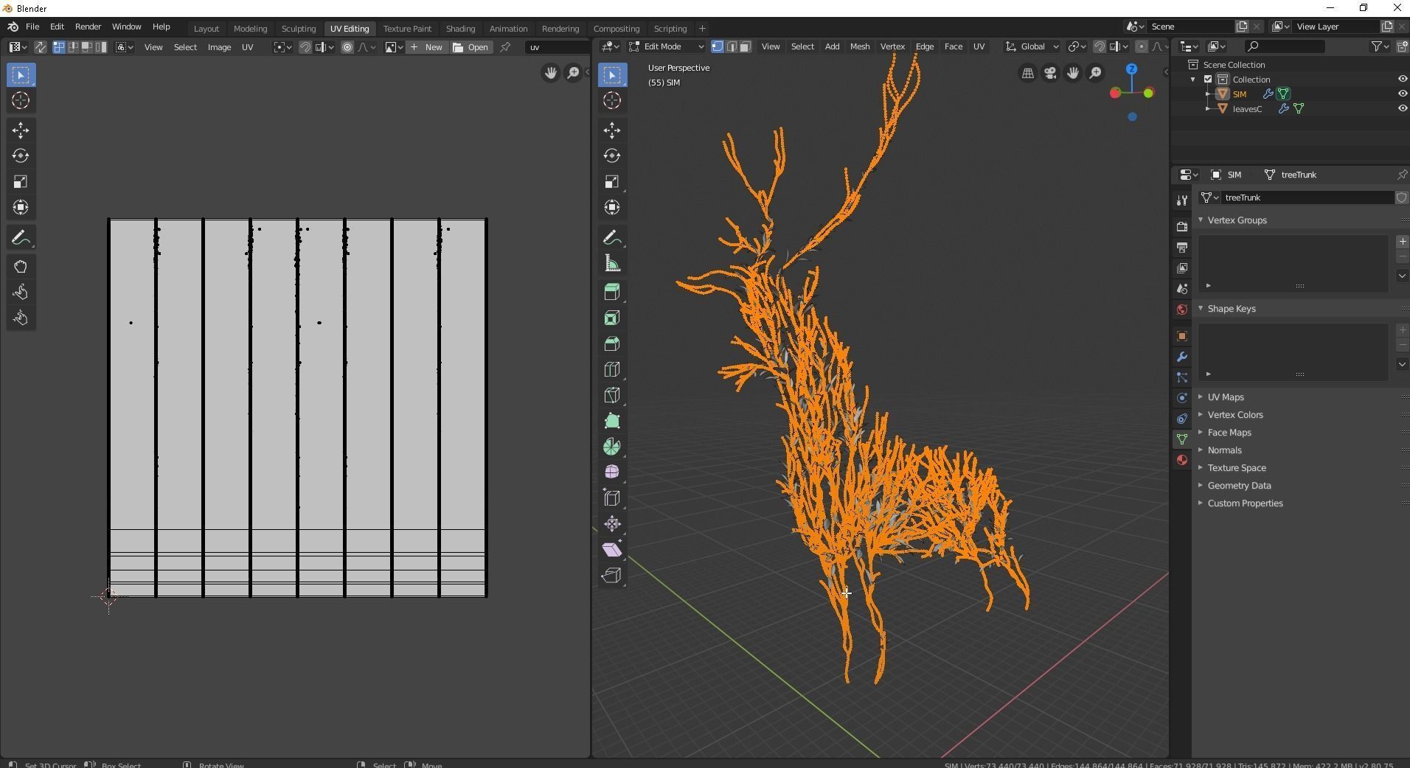
Task: Open World properties tab
Action: point(1182,310)
